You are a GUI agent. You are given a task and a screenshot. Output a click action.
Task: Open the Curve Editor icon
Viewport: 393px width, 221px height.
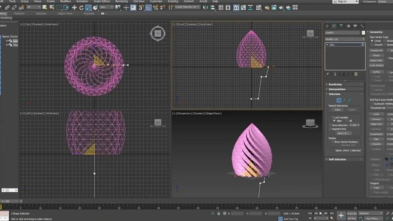click(243, 8)
